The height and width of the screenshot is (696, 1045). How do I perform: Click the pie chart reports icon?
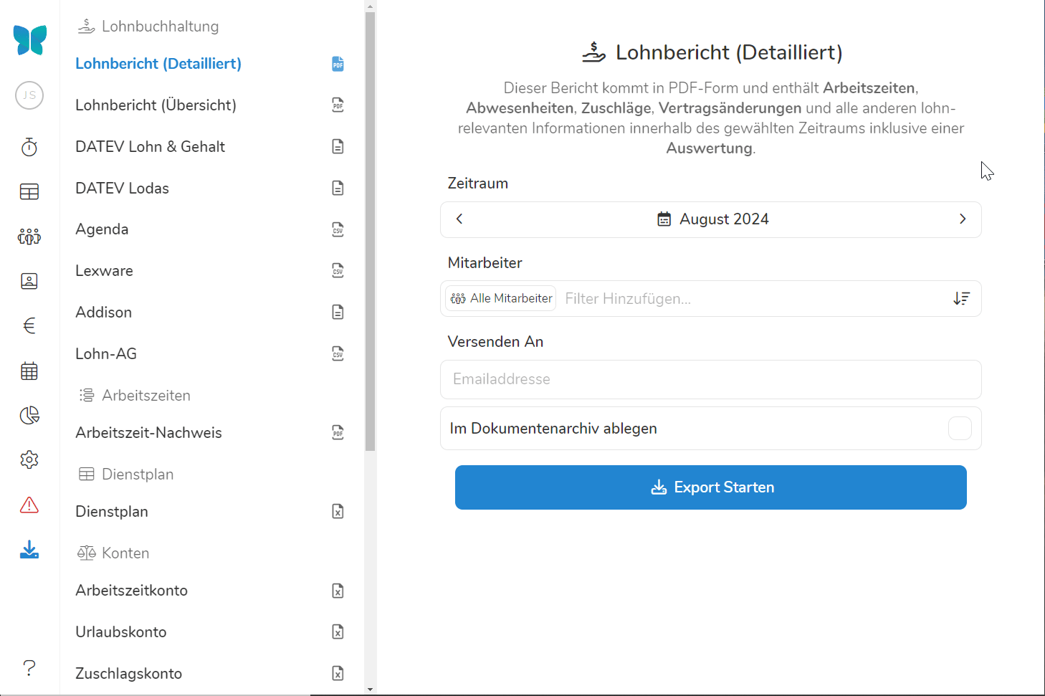(x=29, y=416)
